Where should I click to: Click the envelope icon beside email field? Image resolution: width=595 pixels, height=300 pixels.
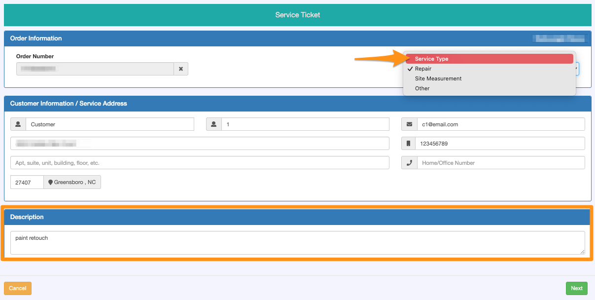(409, 124)
